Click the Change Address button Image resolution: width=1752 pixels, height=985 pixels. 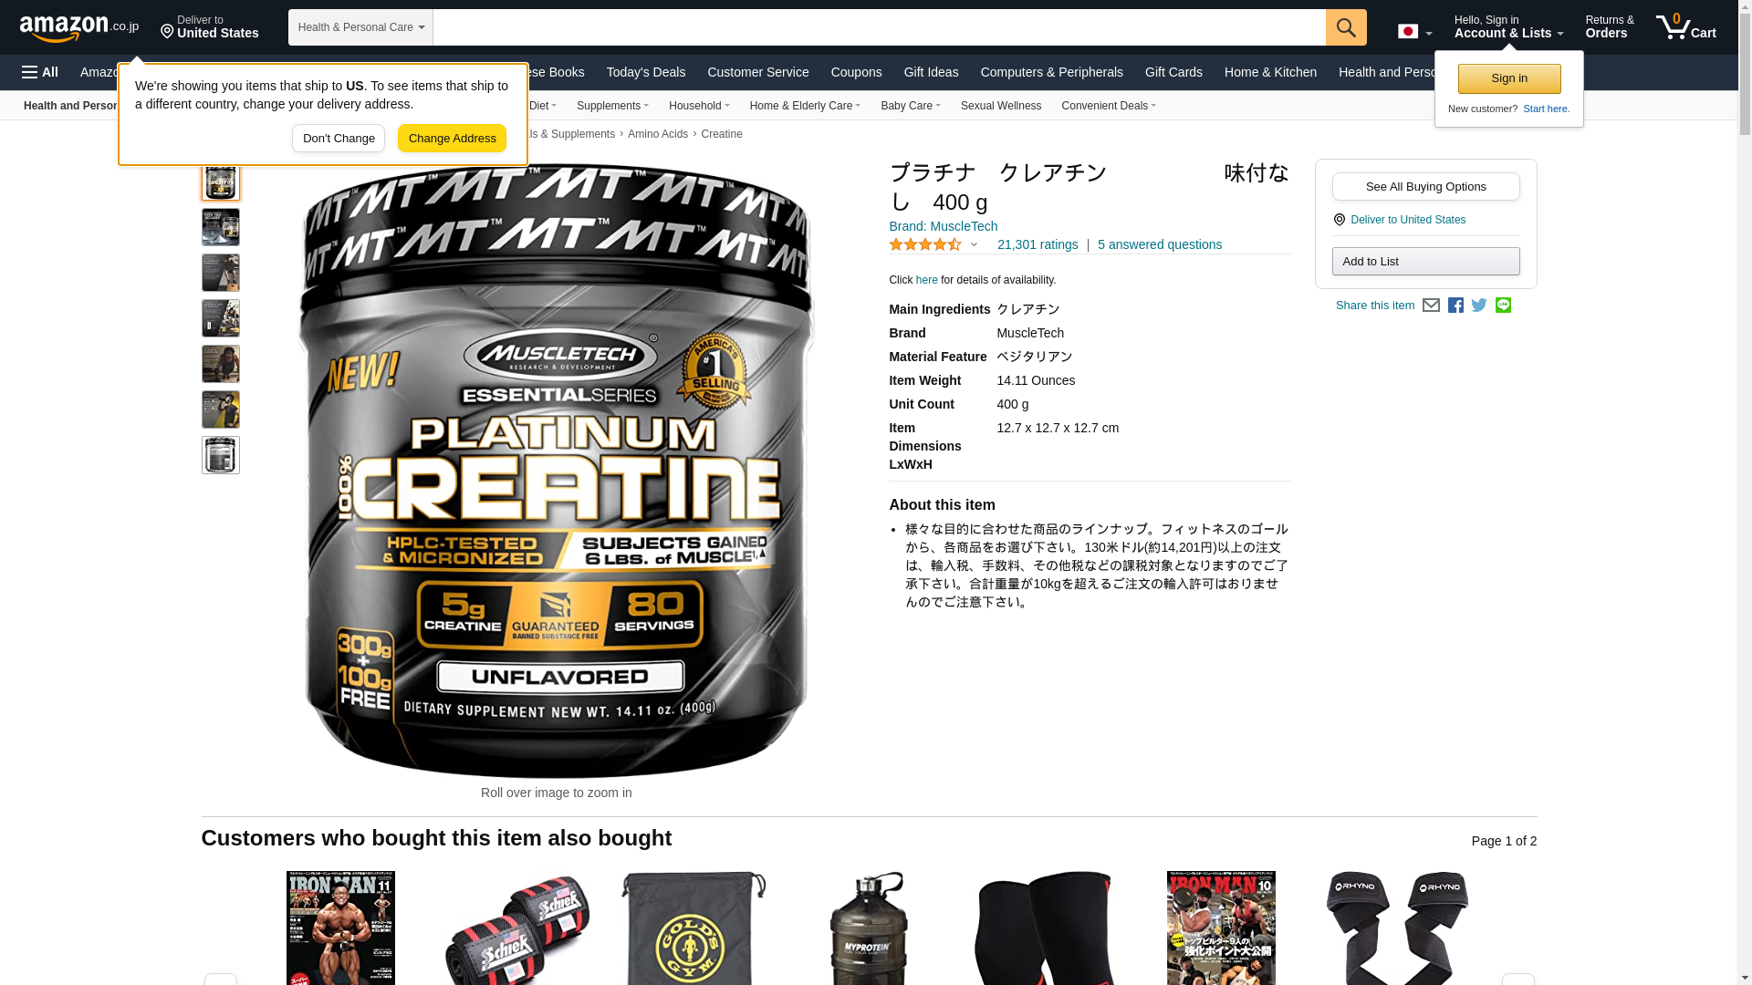coord(452,139)
